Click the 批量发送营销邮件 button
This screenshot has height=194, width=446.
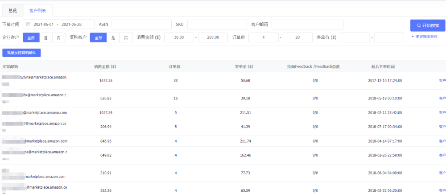click(21, 53)
